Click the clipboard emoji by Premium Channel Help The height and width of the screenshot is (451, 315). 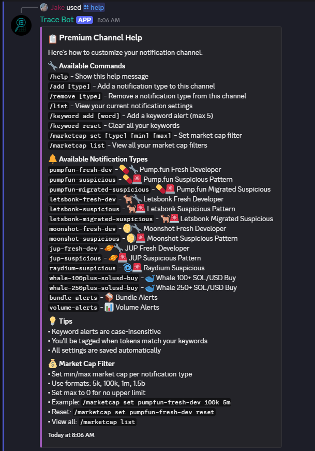tap(53, 38)
